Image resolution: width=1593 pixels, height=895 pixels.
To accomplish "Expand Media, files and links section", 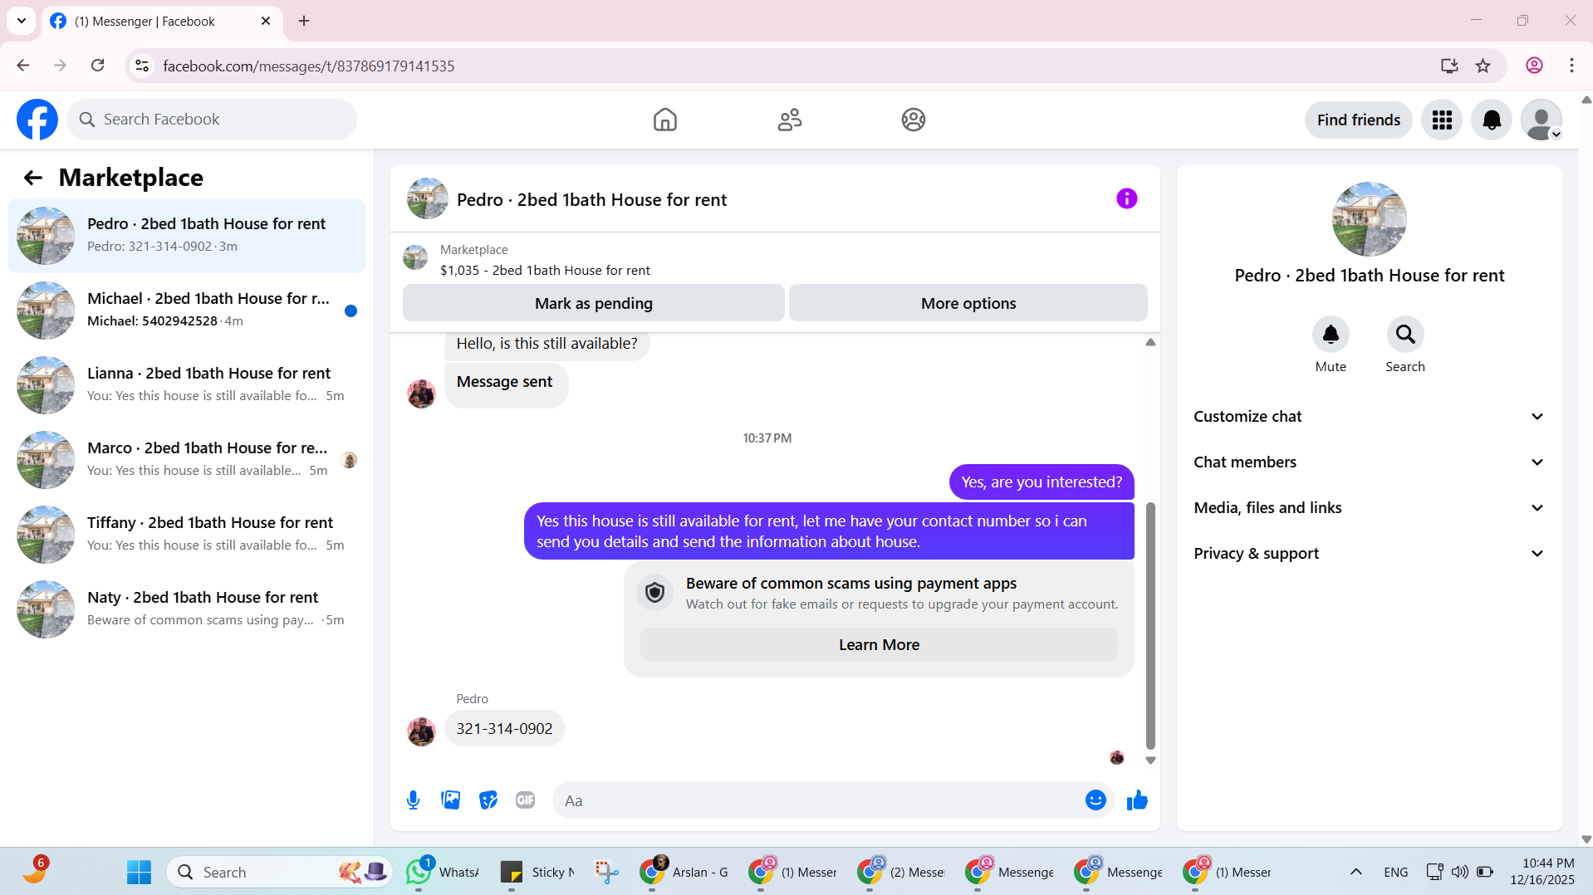I will point(1370,508).
